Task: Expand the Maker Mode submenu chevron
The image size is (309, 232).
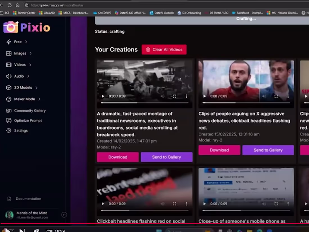Action: coord(39,99)
